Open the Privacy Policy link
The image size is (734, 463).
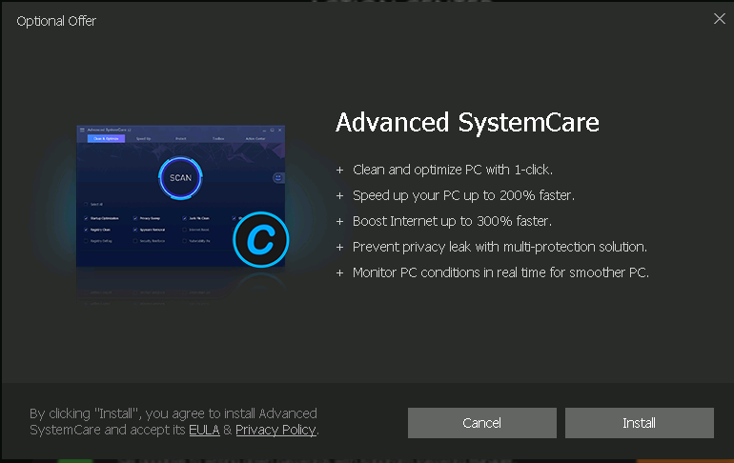pos(275,430)
